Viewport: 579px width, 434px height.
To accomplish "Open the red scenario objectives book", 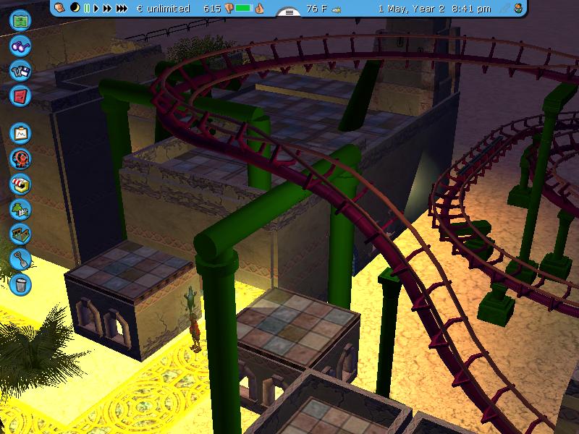I will coord(20,96).
